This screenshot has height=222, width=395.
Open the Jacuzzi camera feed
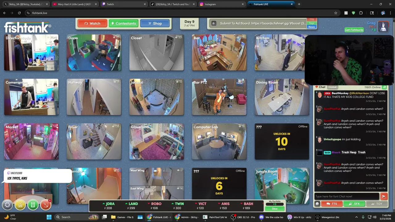point(157,97)
